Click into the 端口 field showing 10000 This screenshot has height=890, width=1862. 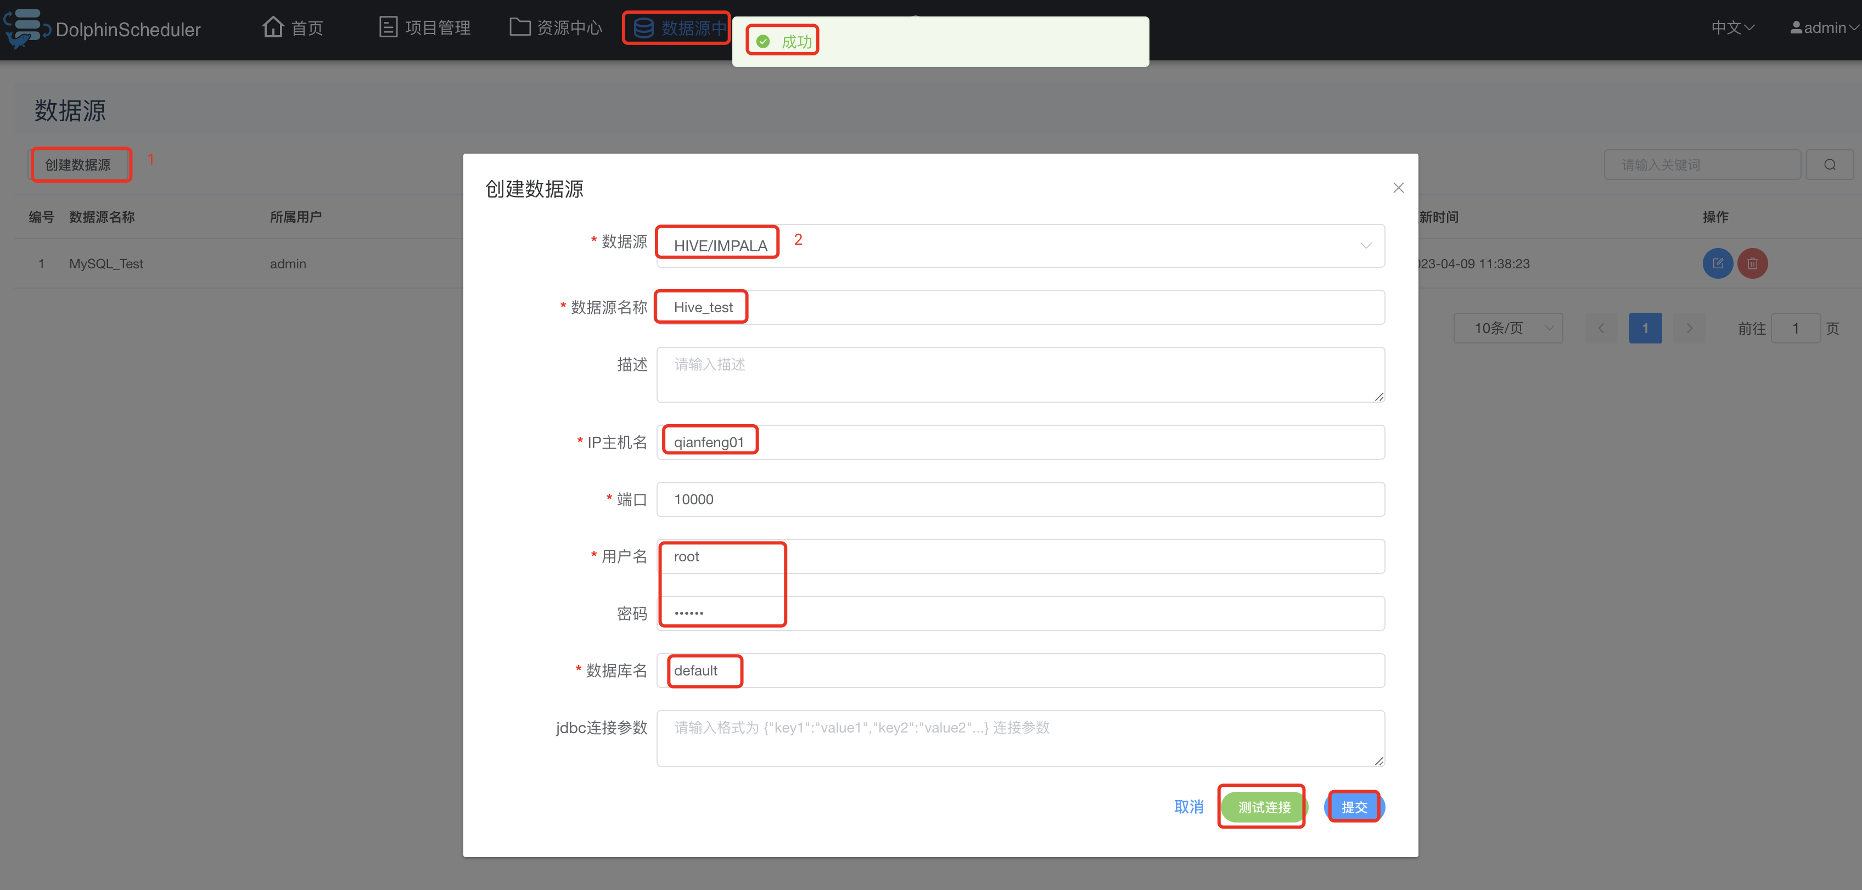1019,499
